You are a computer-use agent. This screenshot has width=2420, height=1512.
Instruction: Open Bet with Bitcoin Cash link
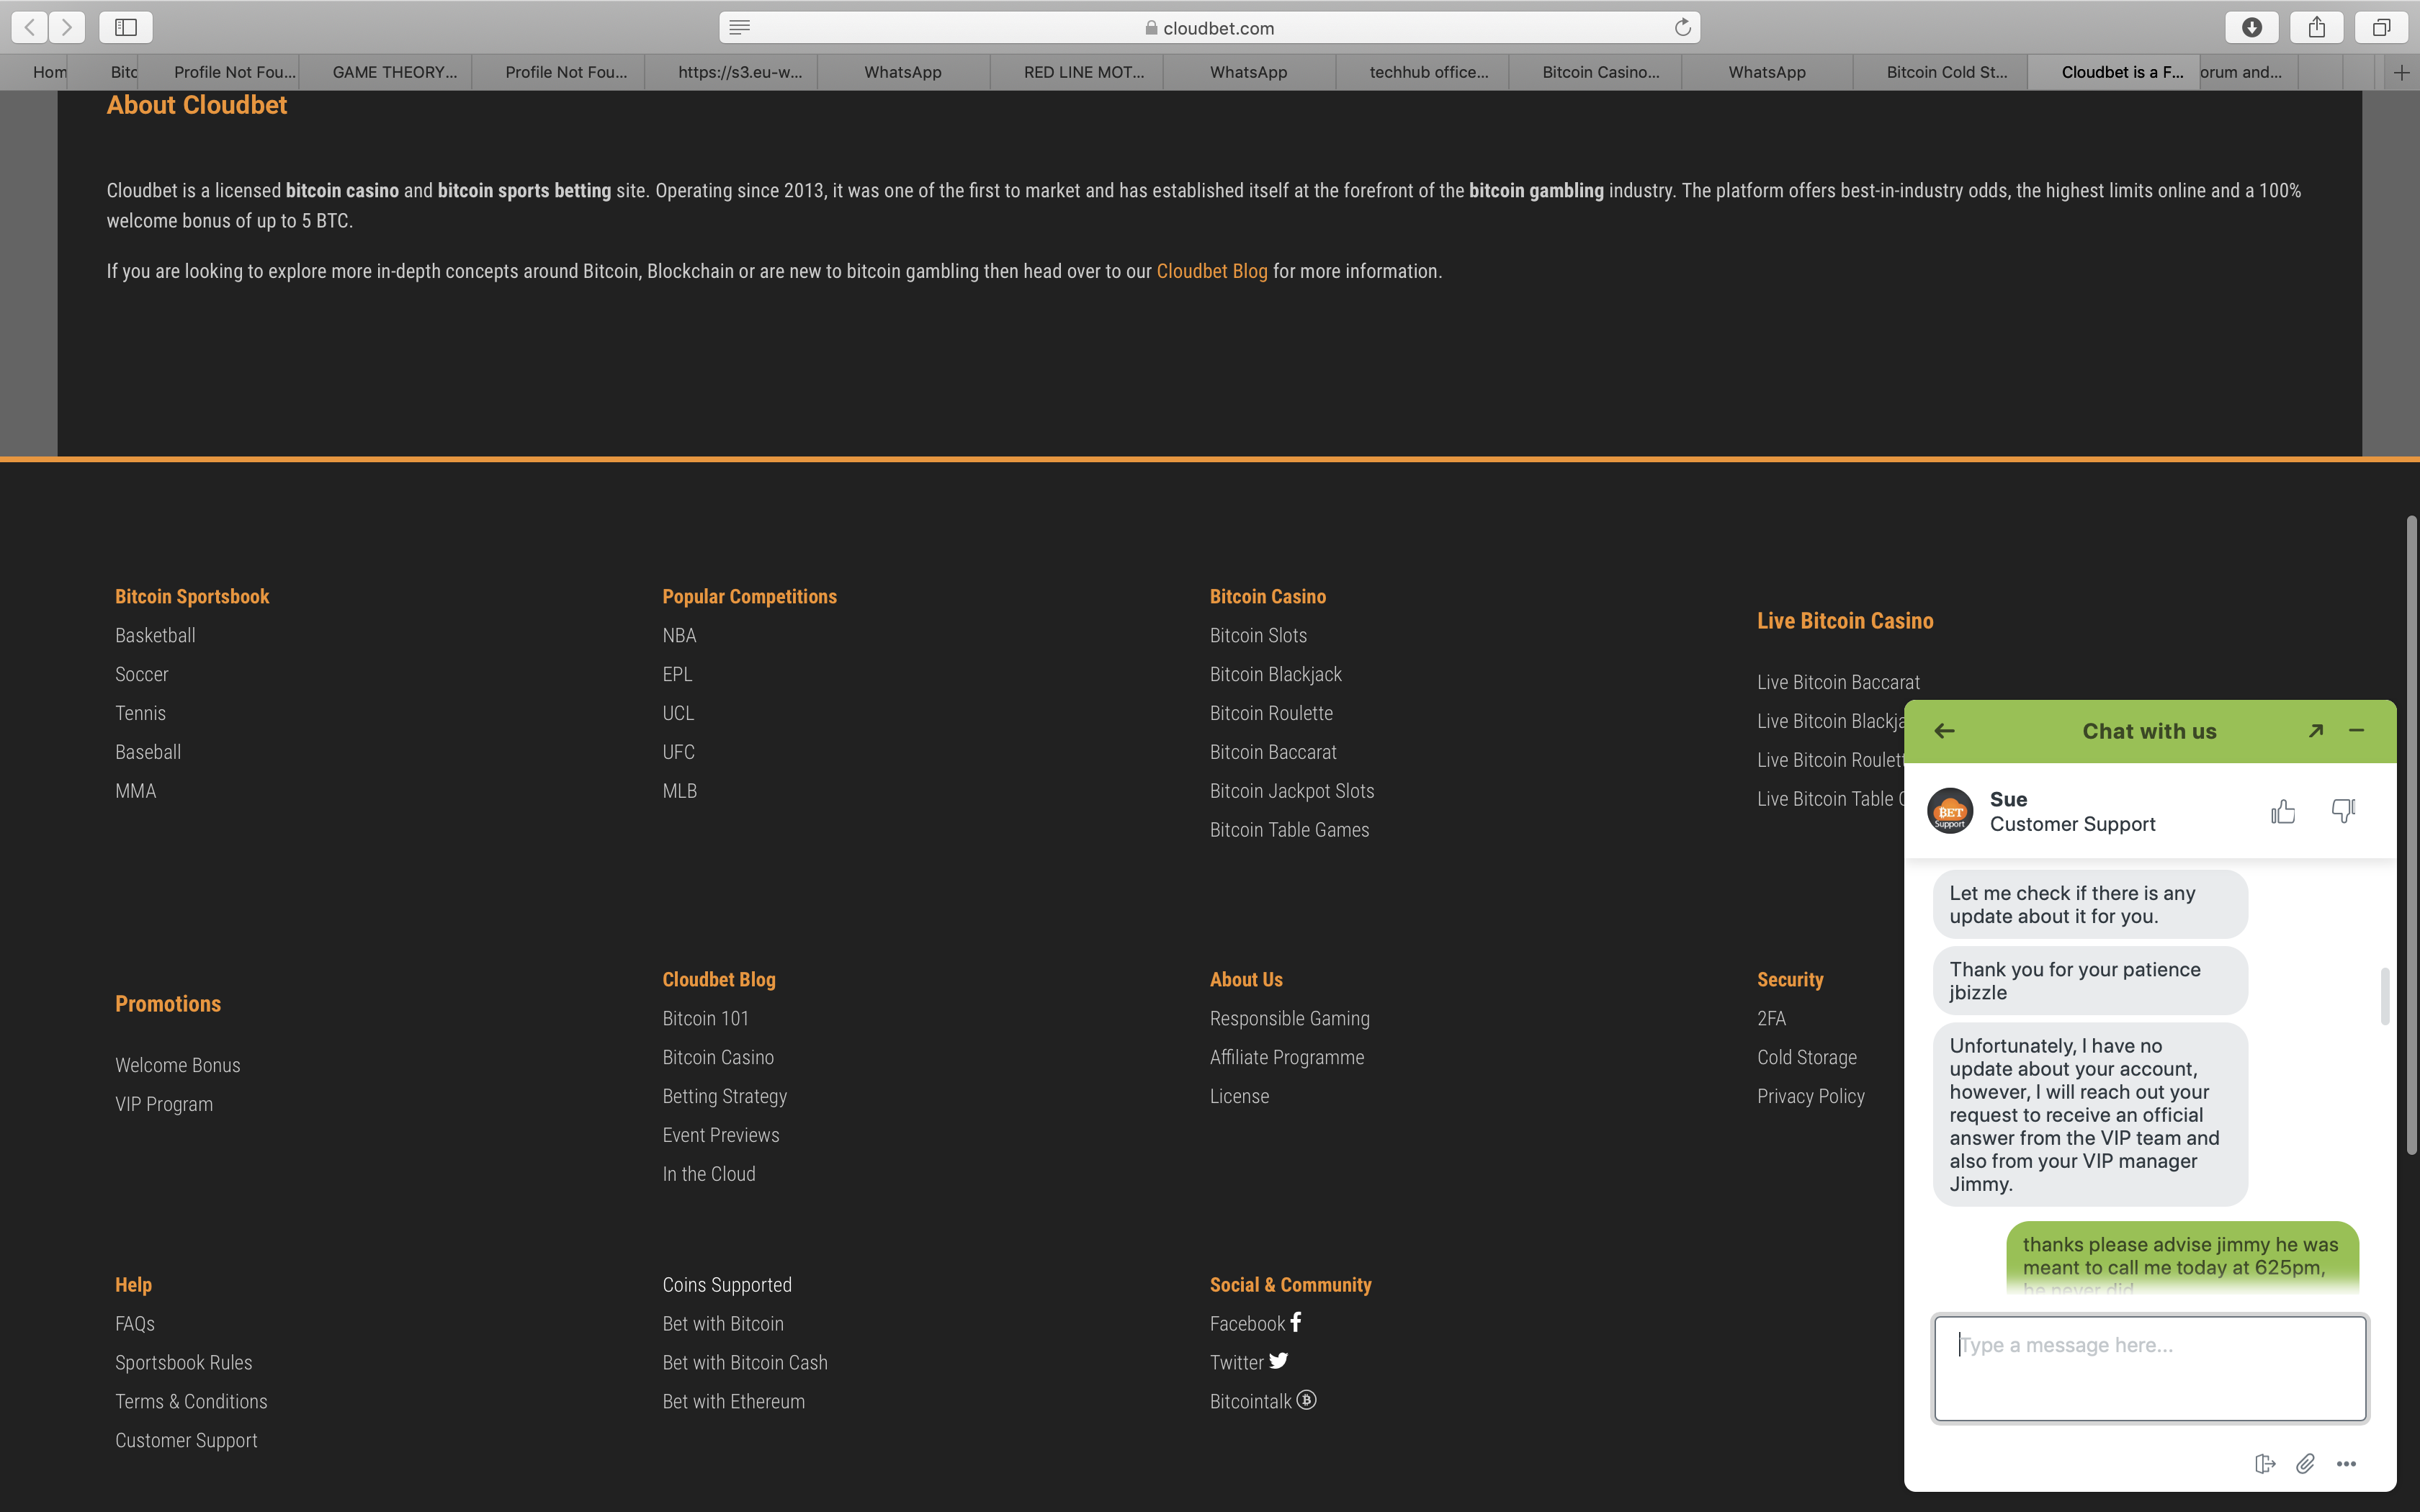[744, 1362]
